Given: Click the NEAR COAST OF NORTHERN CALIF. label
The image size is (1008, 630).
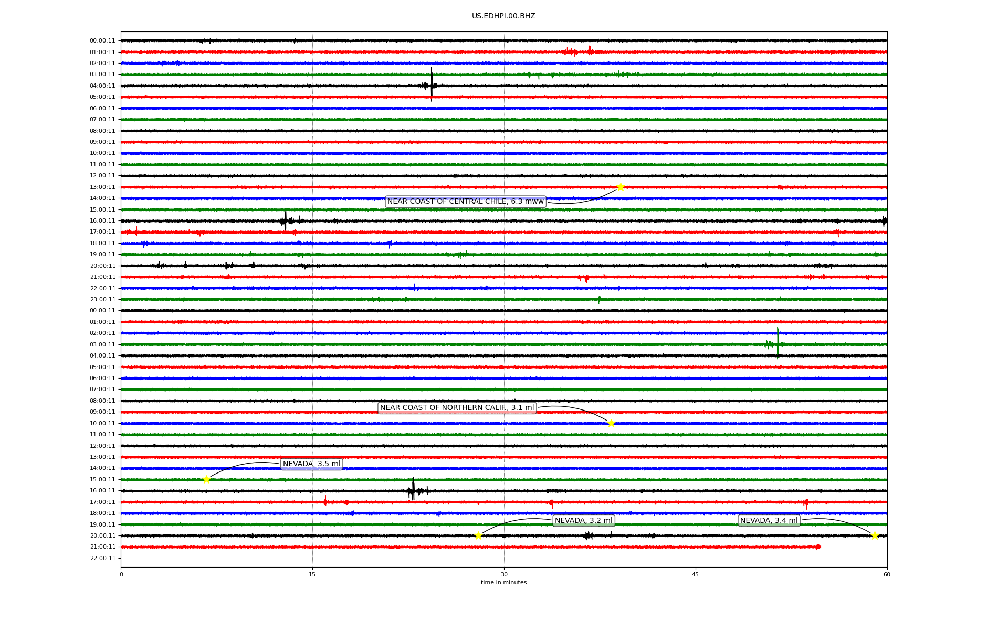Looking at the screenshot, I should point(457,408).
